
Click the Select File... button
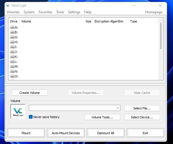coord(142,108)
